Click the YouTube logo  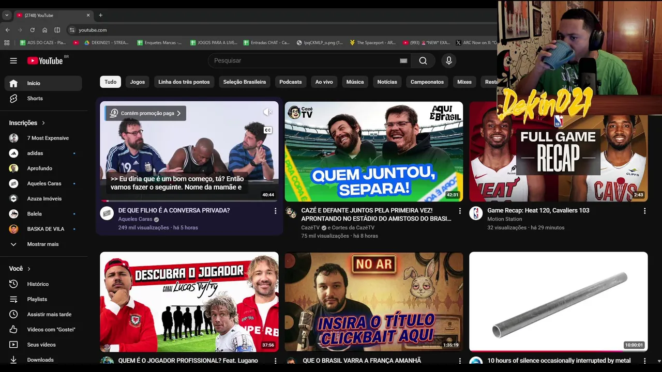pos(45,60)
